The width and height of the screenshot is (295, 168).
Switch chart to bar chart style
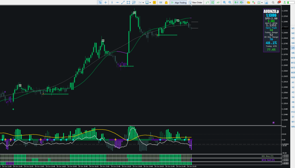point(207,3)
